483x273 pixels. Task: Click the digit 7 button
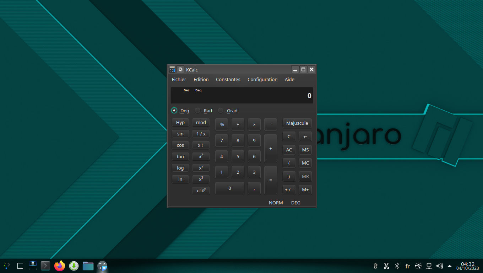click(x=222, y=140)
